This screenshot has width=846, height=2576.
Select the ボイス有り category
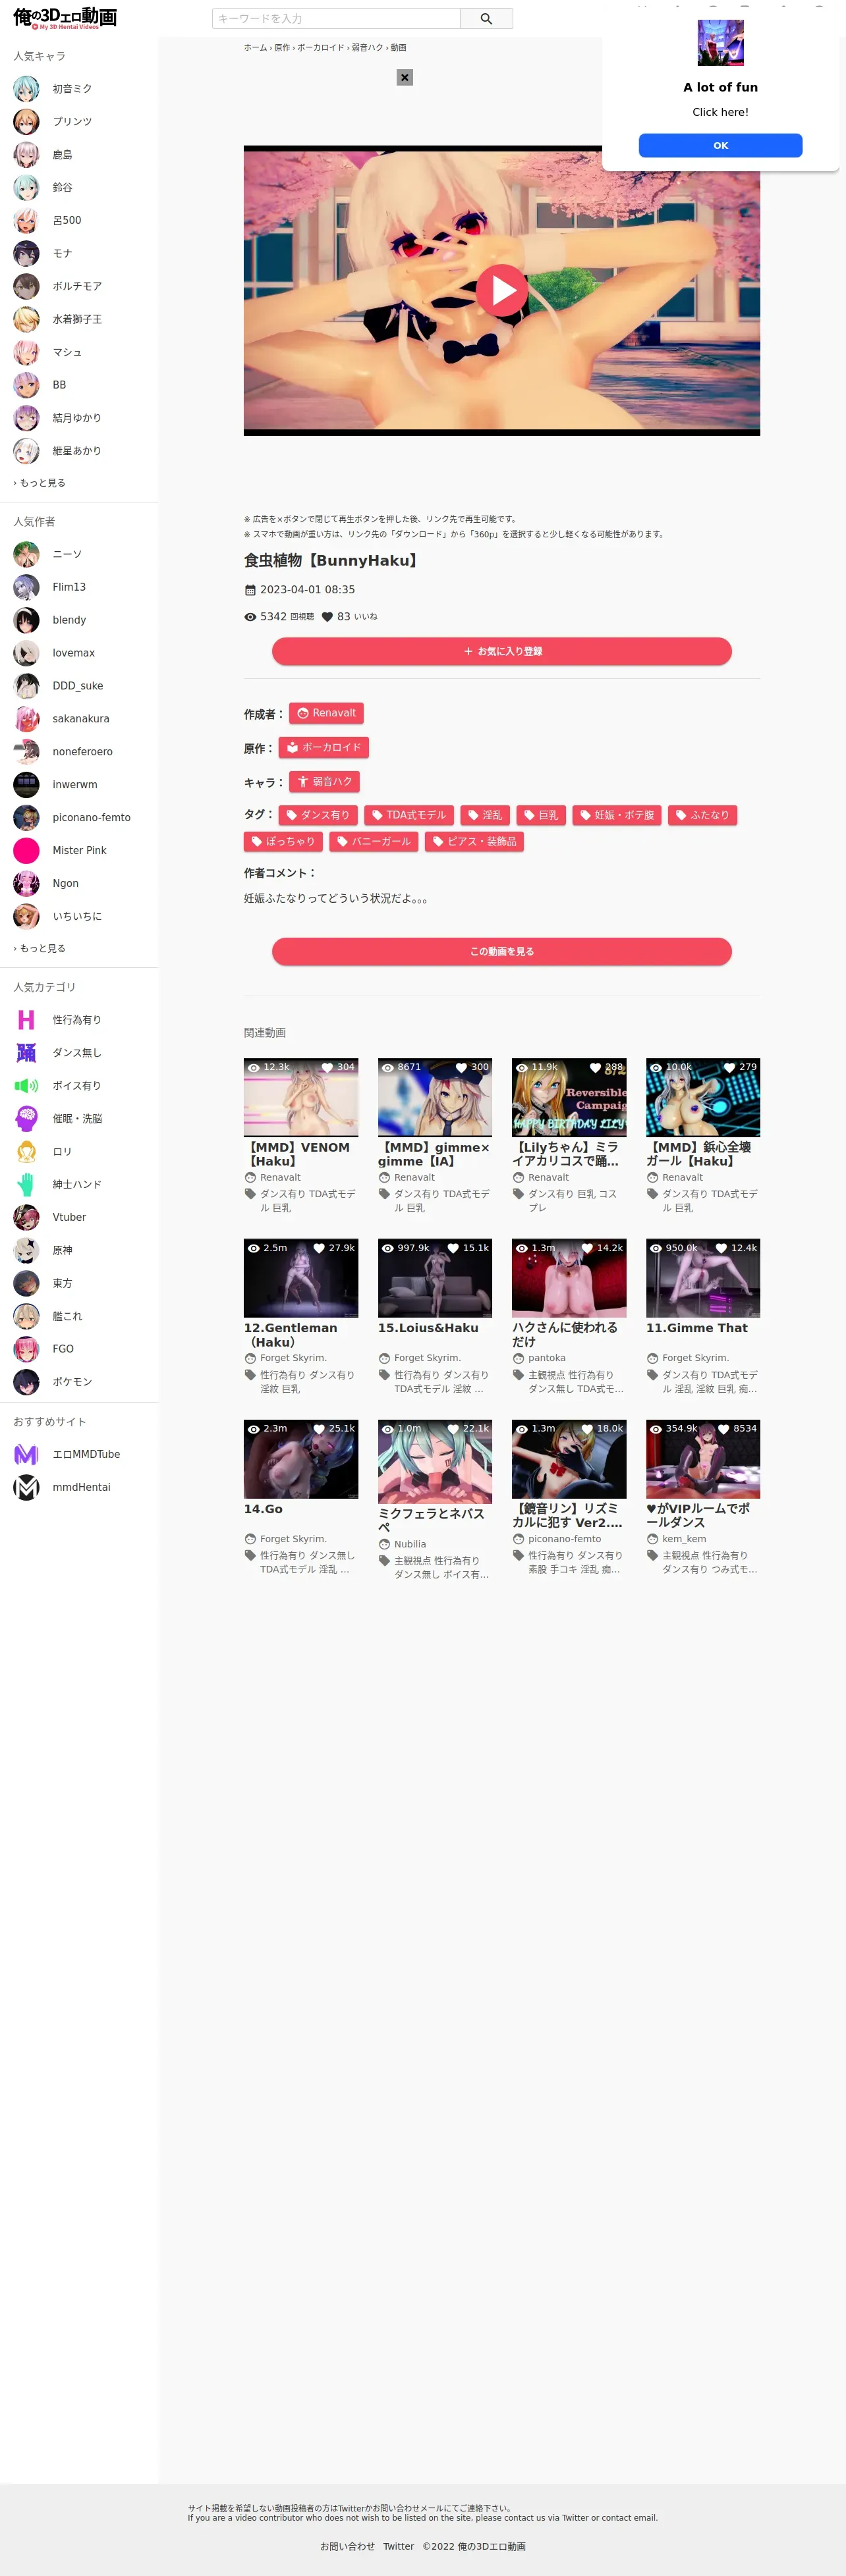pos(76,1086)
